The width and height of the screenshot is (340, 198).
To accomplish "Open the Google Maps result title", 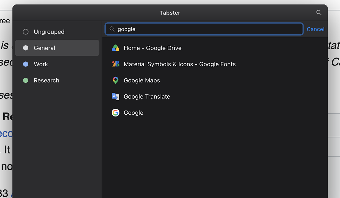I will 142,80.
